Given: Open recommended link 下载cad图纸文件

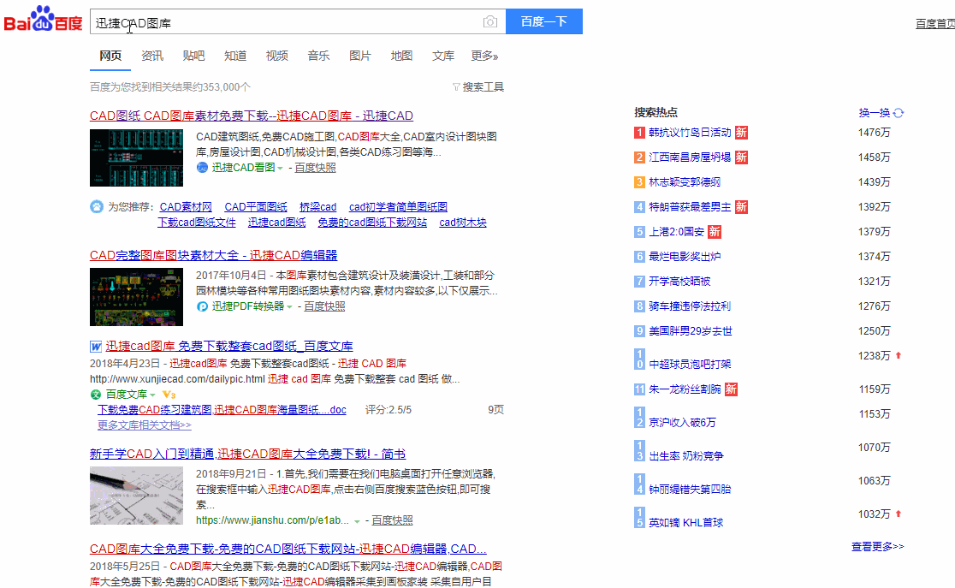Looking at the screenshot, I should (x=197, y=223).
